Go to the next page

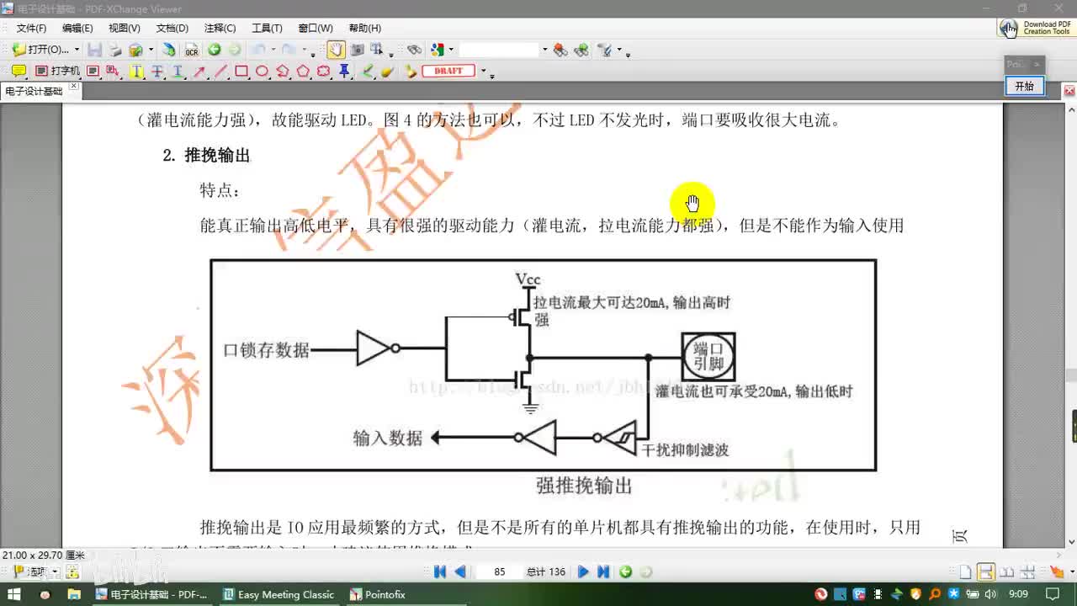coord(583,571)
